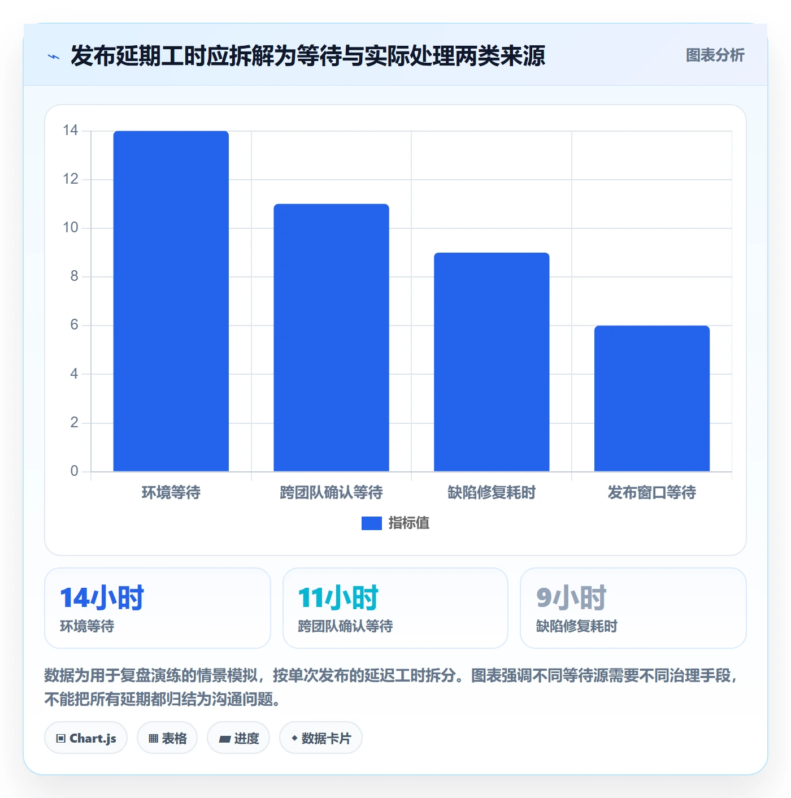Select the 缺陷修复耗时 bar
The width and height of the screenshot is (791, 798).
[x=492, y=362]
